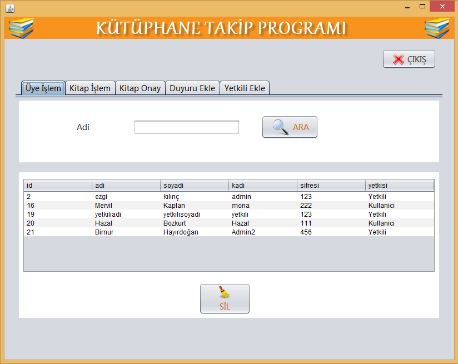Click the books icon on left banner
The image size is (458, 364).
[21, 28]
